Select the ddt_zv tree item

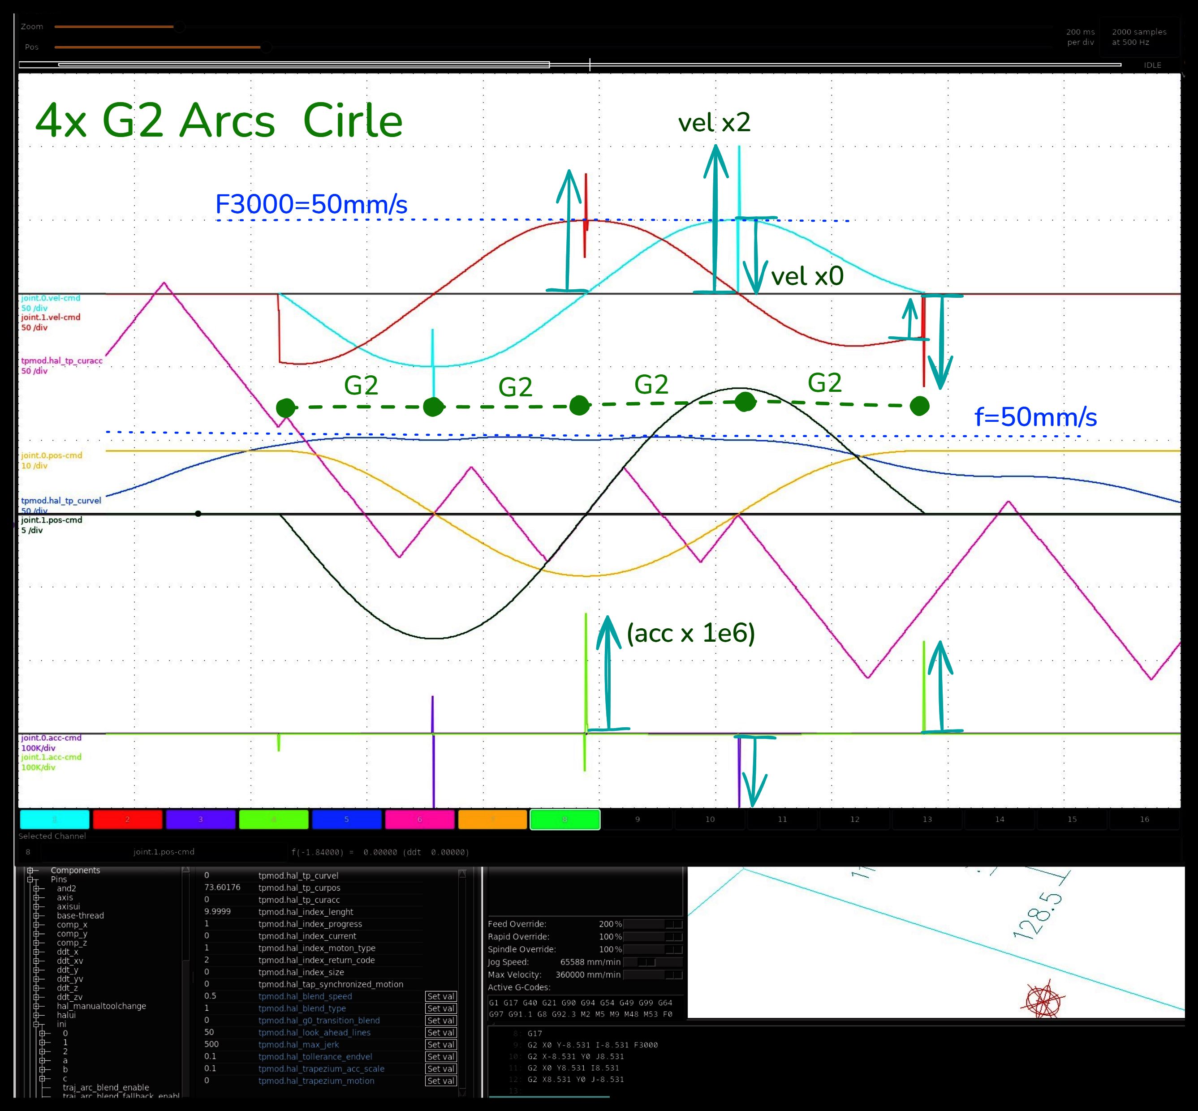pos(70,997)
